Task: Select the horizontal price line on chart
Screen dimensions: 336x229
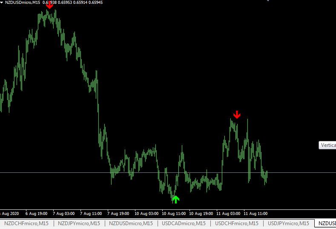Action: pyautogui.click(x=64, y=172)
